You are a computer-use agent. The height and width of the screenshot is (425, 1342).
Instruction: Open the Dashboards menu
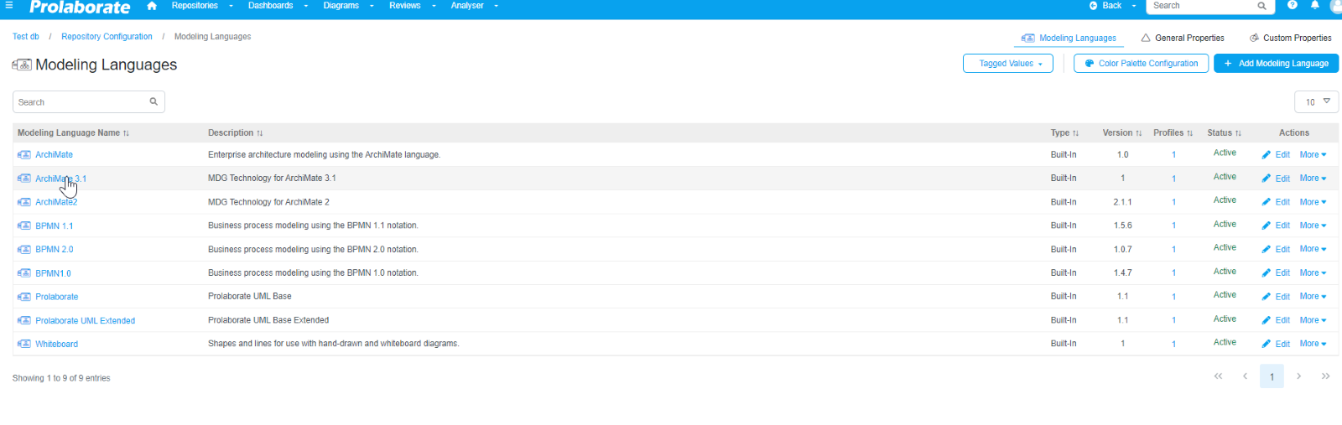click(x=278, y=5)
